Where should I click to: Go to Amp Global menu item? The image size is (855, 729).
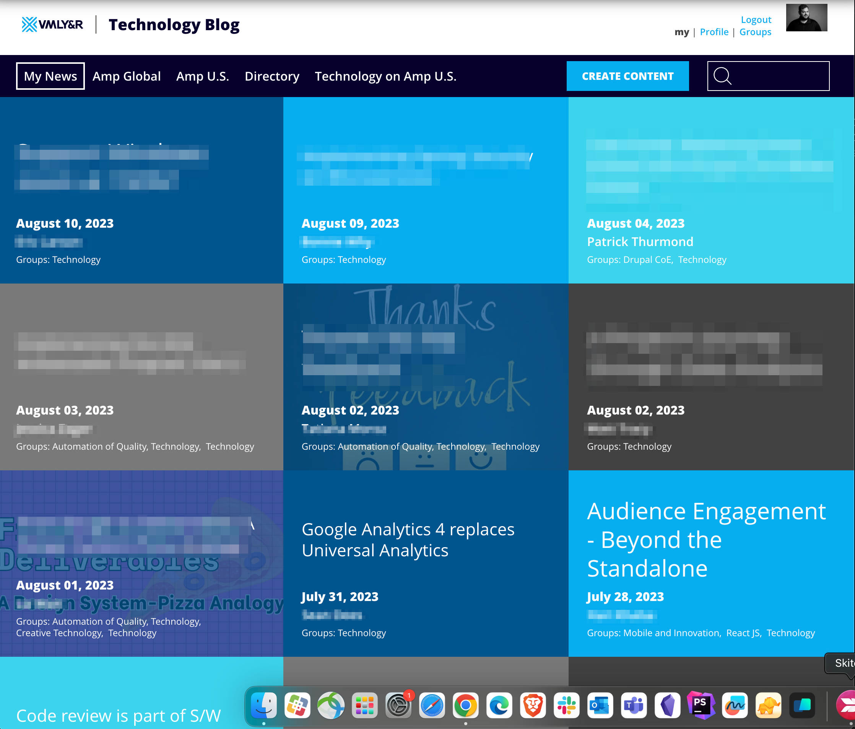coord(126,76)
